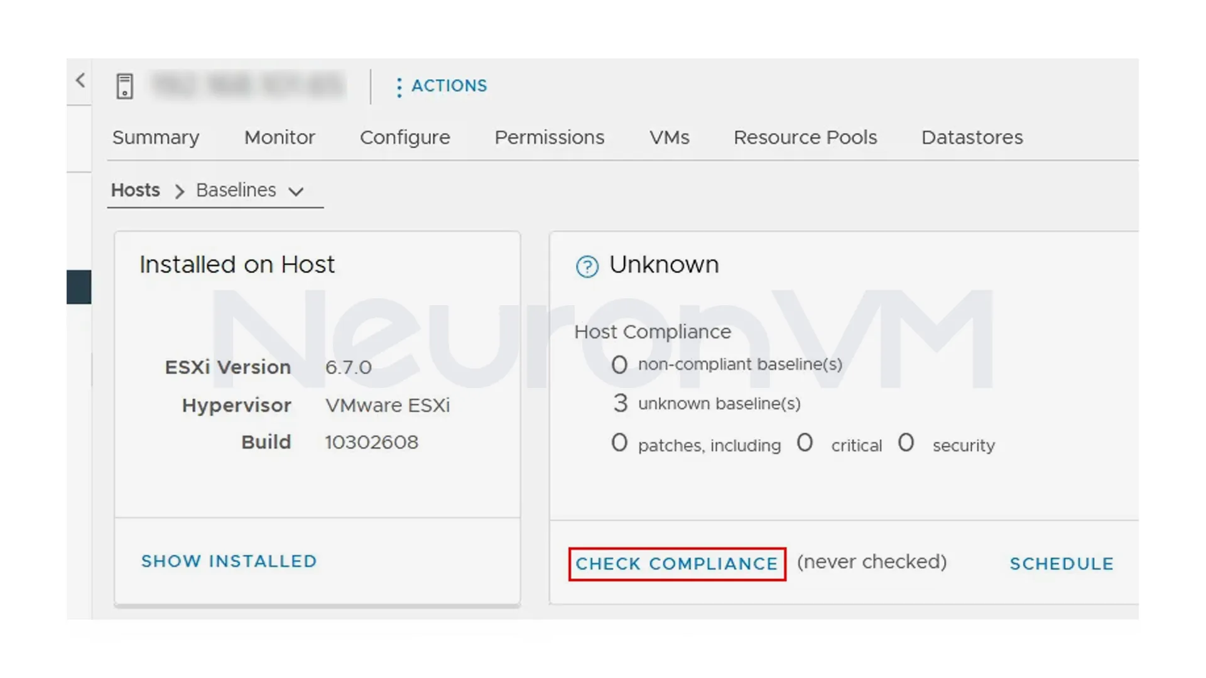Open the ACTIONS menu
Viewport: 1206px width, 678px height.
[x=442, y=86]
